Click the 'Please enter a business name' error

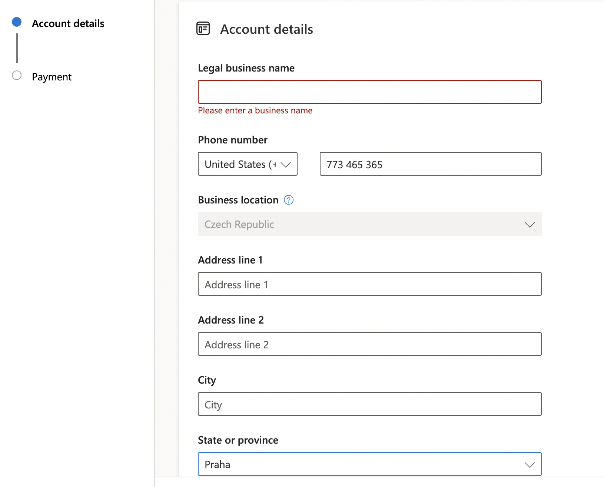point(255,110)
